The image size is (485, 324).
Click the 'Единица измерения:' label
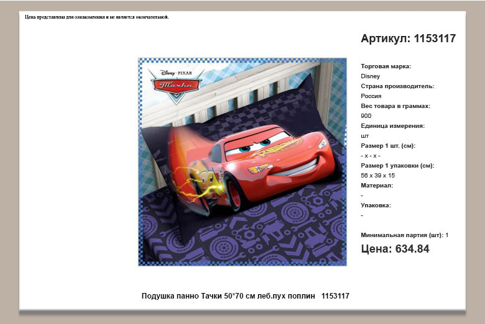pyautogui.click(x=392, y=126)
